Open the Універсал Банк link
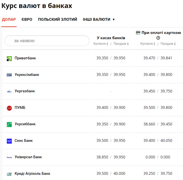 (28, 157)
